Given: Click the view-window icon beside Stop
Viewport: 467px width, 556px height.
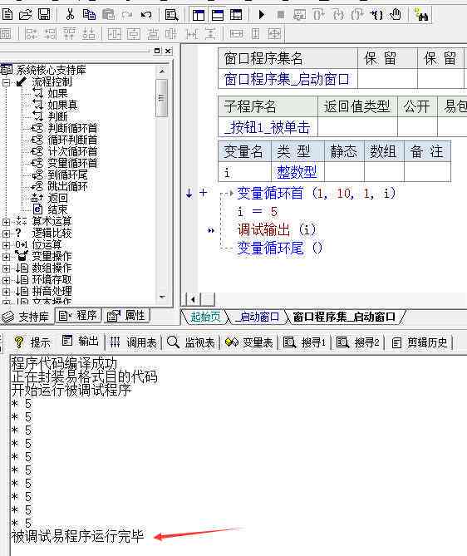Looking at the screenshot, I should 299,14.
